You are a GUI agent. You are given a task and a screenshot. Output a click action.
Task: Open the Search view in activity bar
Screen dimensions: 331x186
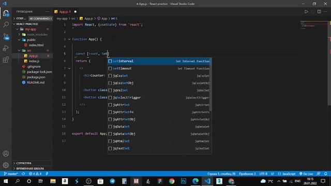(x=6, y=25)
